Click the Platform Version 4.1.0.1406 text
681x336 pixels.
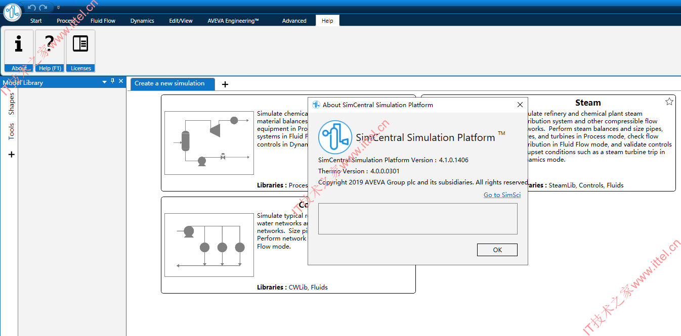click(393, 160)
